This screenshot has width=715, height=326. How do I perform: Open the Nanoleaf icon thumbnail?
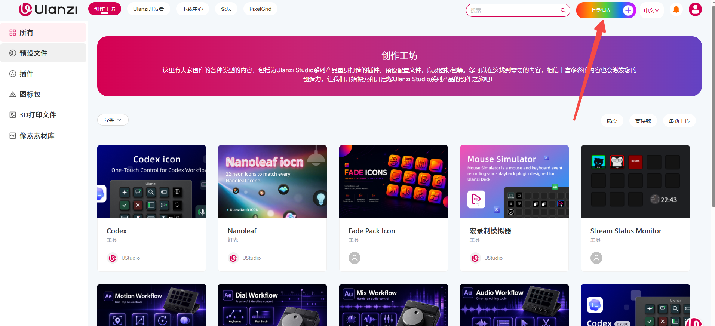pyautogui.click(x=272, y=181)
